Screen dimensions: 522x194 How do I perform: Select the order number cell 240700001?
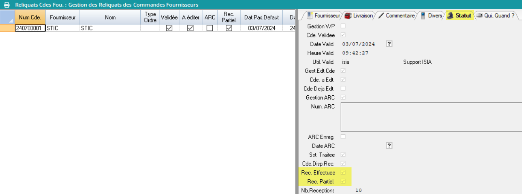click(x=30, y=28)
